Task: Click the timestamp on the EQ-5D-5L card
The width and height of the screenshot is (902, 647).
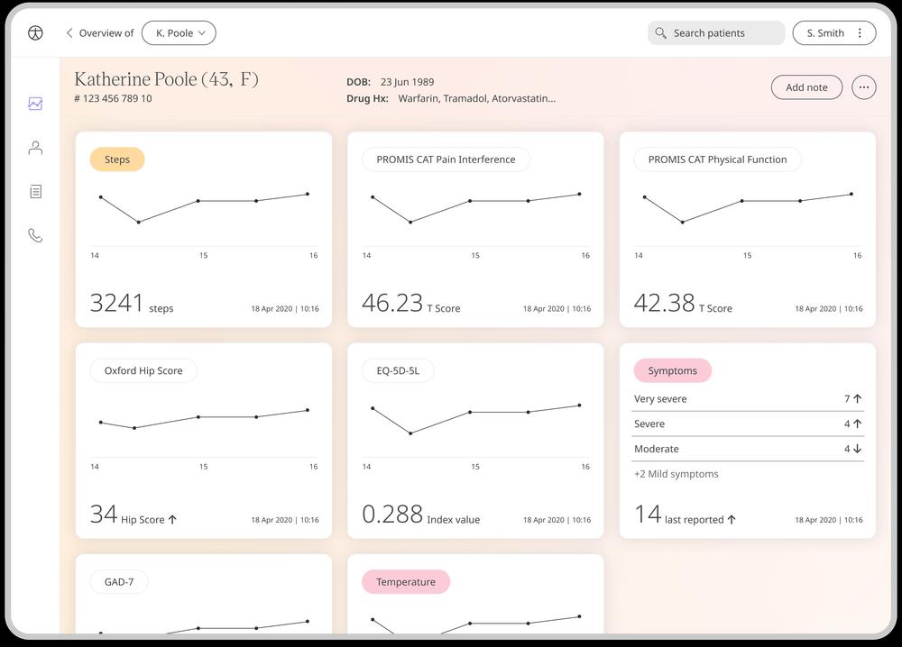Action: 557,520
